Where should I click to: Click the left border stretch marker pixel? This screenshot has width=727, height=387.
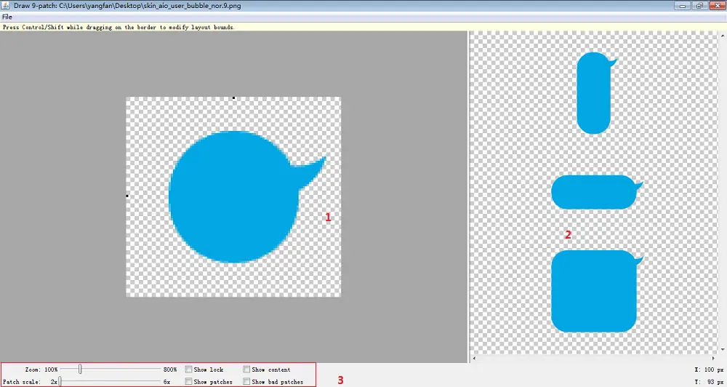(x=127, y=196)
